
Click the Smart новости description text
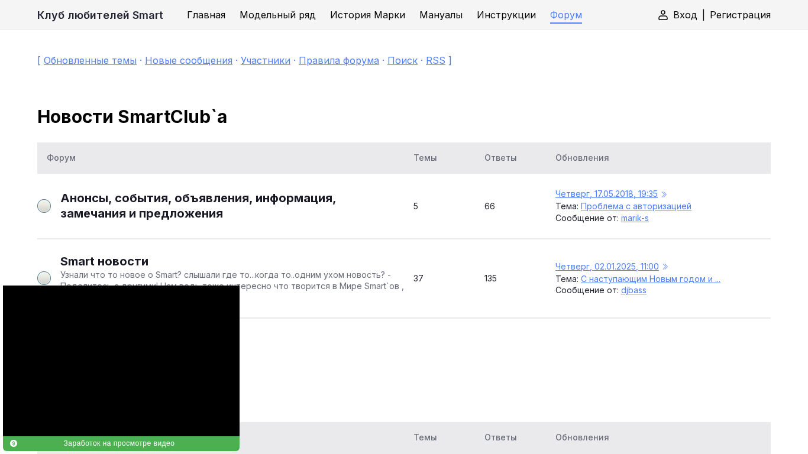[232, 280]
